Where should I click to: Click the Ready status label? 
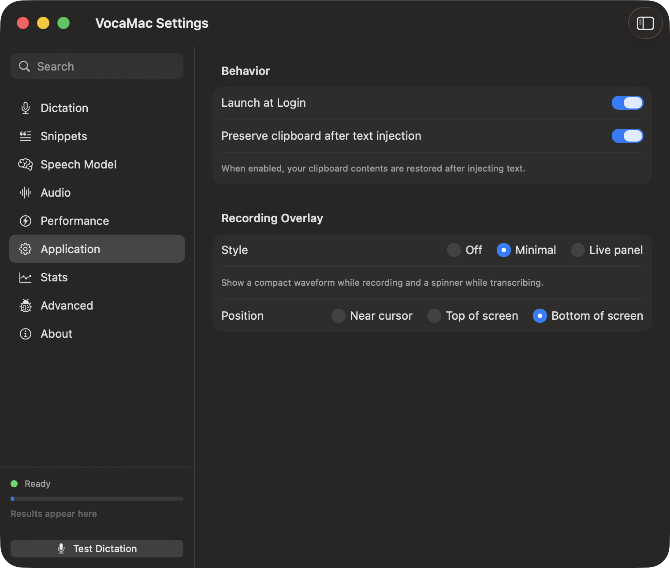[37, 484]
